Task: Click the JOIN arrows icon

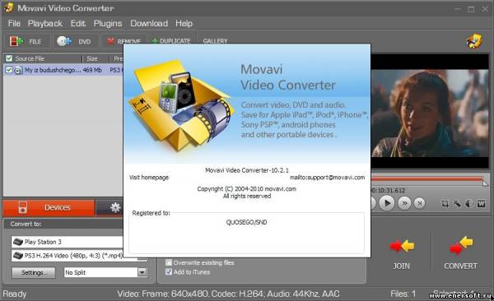Action: [402, 246]
